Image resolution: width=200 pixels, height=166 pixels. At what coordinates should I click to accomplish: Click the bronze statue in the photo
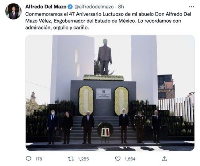(x=105, y=57)
